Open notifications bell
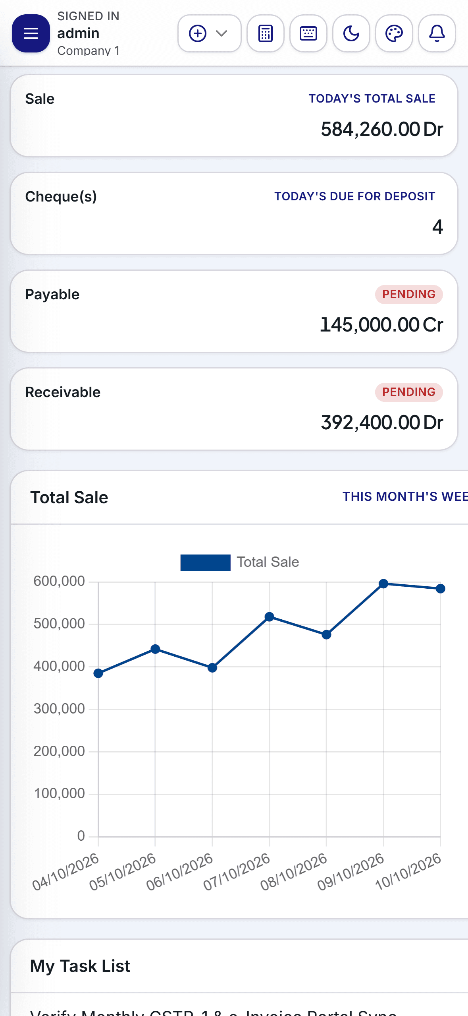This screenshot has width=468, height=1016. click(437, 33)
